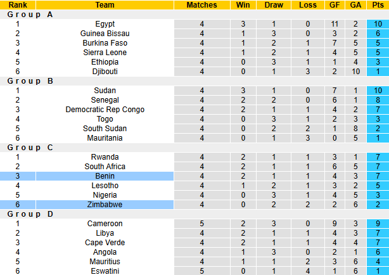Open the Guinea Bissau team link
The width and height of the screenshot is (389, 275).
pos(105,34)
